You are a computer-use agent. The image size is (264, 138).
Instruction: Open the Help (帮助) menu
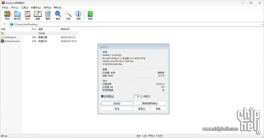point(58,8)
